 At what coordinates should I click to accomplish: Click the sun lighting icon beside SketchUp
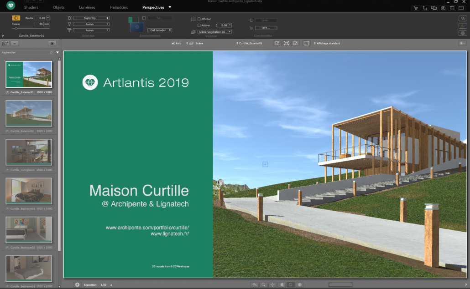click(69, 18)
